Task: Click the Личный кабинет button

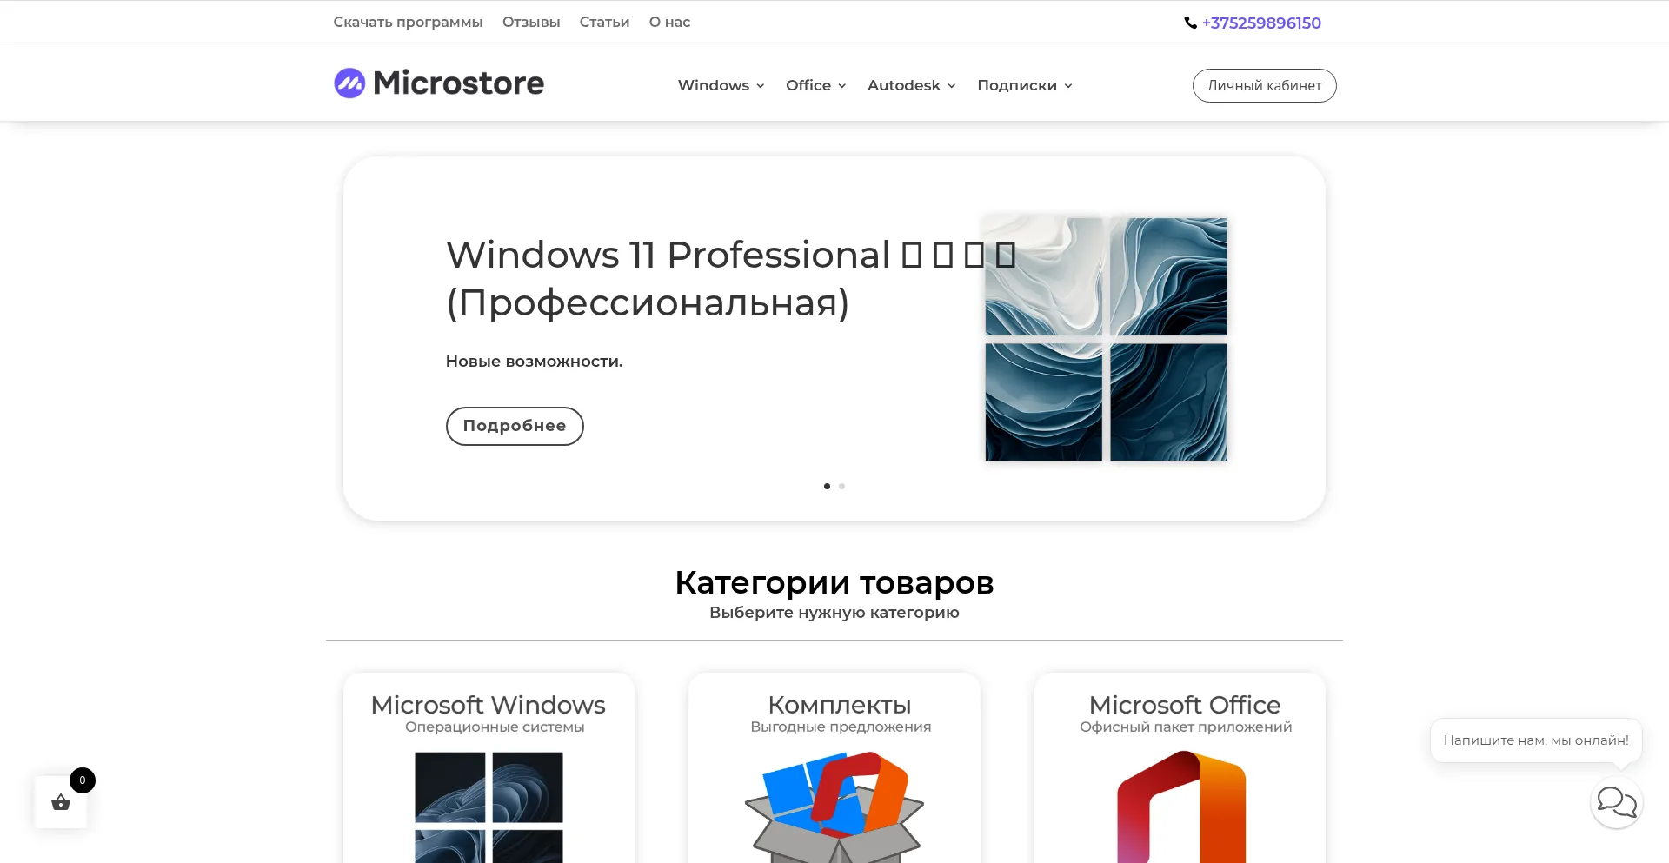Action: [1264, 85]
